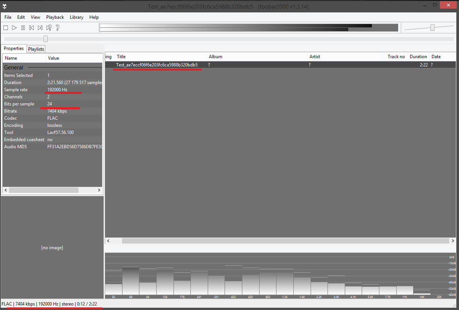
Task: Open the Playback menu
Action: pyautogui.click(x=55, y=17)
